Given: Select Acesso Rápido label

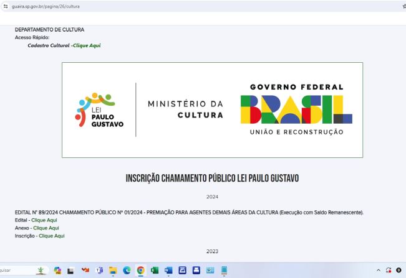Looking at the screenshot, I should 32,37.
